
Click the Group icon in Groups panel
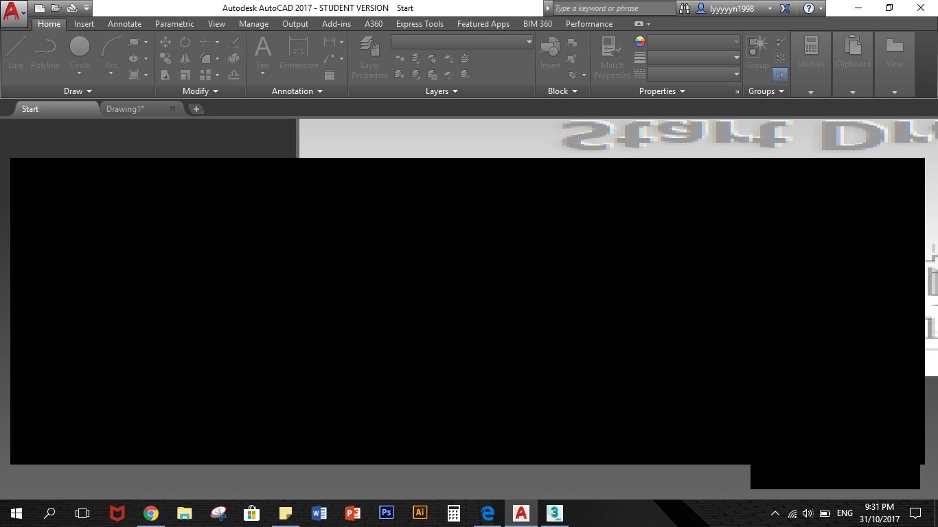[x=757, y=48]
